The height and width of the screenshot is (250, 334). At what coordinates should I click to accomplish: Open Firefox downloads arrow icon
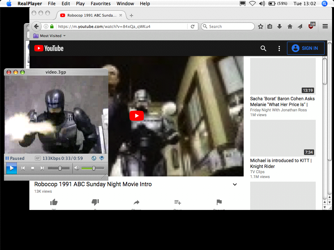click(280, 26)
